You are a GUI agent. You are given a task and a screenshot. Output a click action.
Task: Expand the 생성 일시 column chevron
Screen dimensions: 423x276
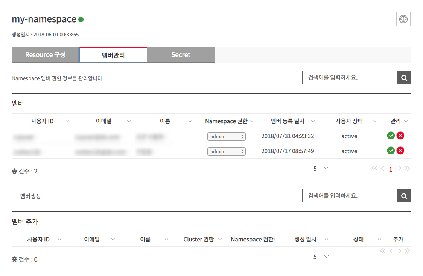326,239
